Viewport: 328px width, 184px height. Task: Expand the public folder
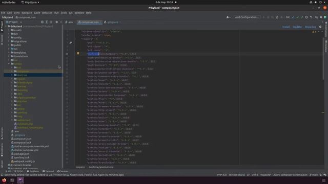(9, 45)
